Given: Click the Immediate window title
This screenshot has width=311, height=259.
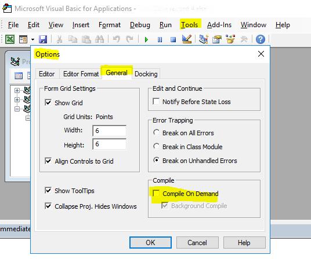Looking at the screenshot, I should click(x=15, y=229).
